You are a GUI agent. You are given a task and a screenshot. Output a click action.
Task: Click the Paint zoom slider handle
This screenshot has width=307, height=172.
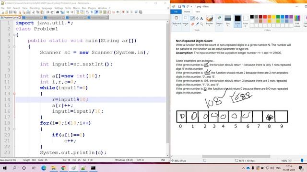pos(302,161)
